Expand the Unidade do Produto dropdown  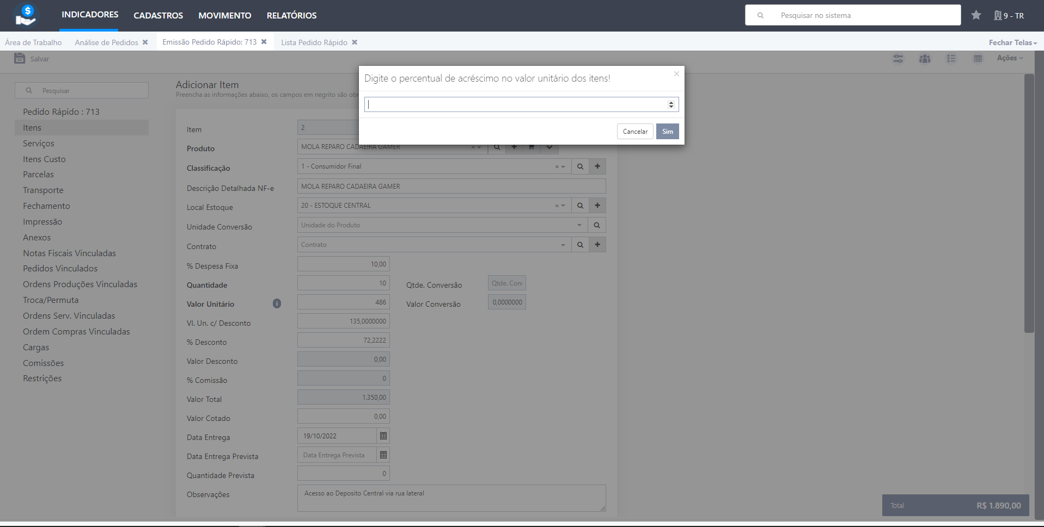[x=579, y=225]
